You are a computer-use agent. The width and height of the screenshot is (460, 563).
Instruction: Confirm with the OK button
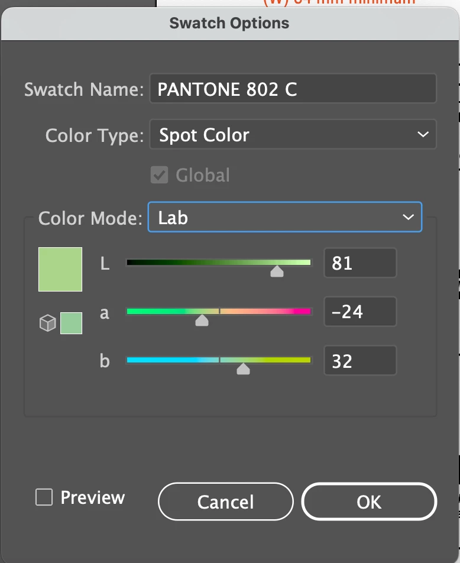point(369,501)
